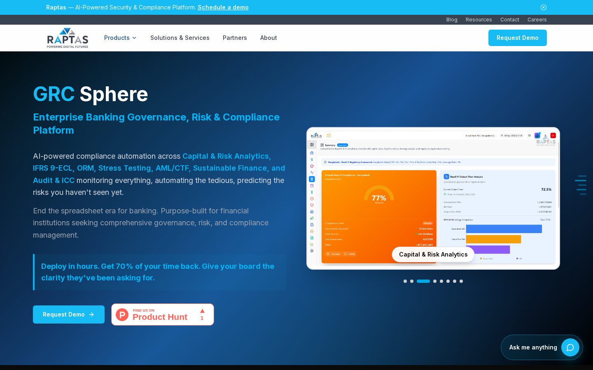This screenshot has width=593, height=370.
Task: Open the Blog link
Action: point(452,20)
